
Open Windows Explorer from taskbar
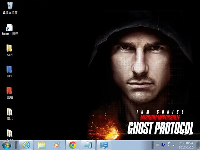tap(42, 145)
